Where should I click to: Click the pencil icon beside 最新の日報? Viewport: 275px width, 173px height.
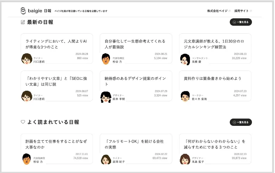pos(23,22)
